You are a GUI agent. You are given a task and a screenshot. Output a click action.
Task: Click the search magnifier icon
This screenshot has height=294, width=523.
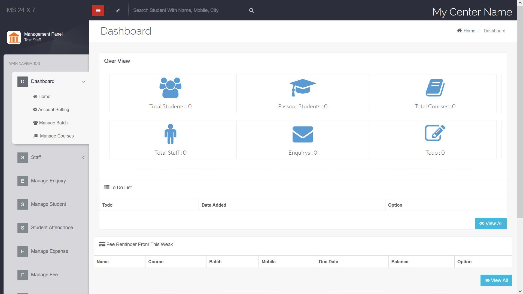pos(251,10)
